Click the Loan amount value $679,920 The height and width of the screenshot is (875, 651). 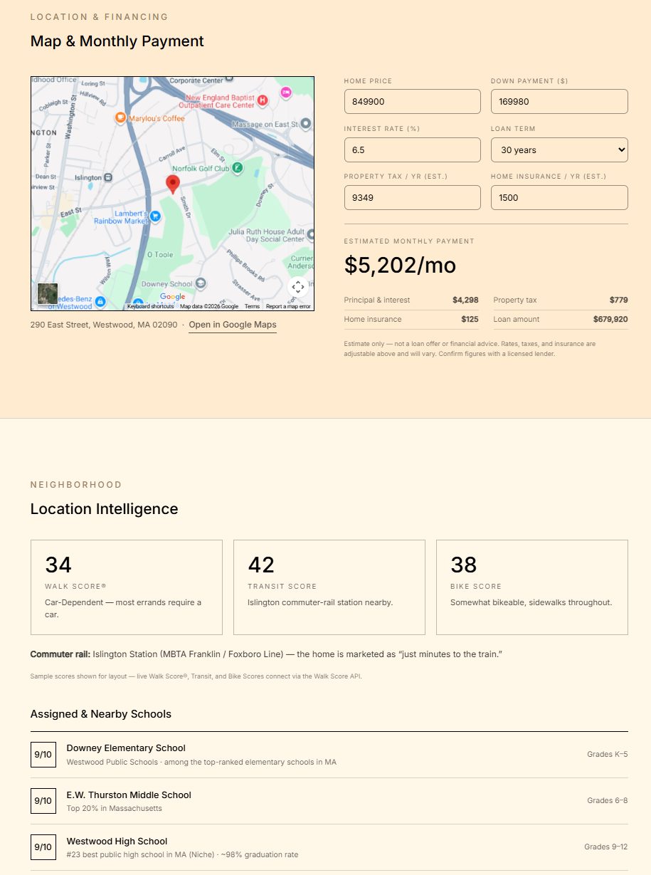[x=610, y=319]
